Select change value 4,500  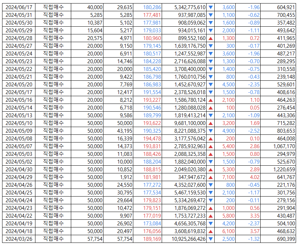point(228,85)
